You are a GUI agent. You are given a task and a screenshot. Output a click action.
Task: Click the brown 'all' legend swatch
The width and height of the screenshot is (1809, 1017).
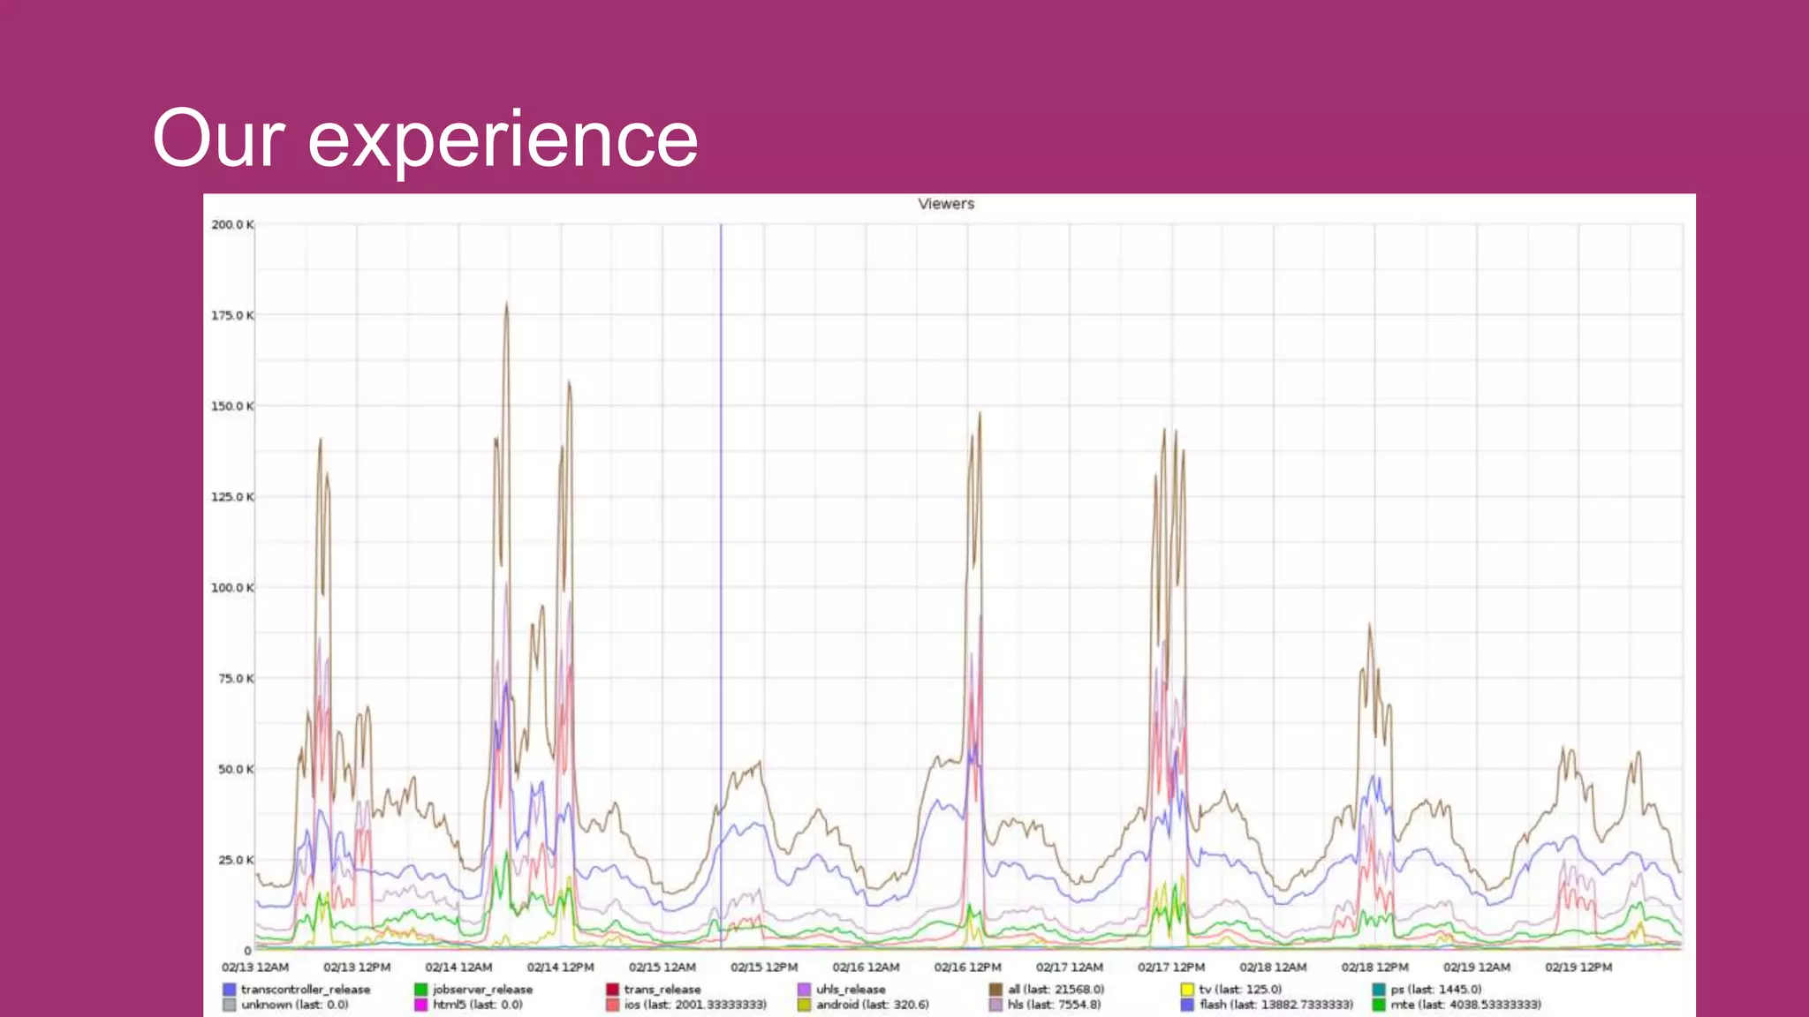(x=995, y=990)
